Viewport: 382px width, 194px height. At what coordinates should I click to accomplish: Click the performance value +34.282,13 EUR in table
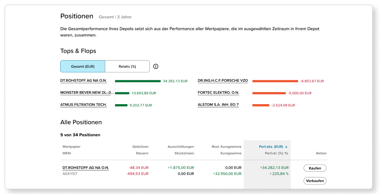pos(274,168)
